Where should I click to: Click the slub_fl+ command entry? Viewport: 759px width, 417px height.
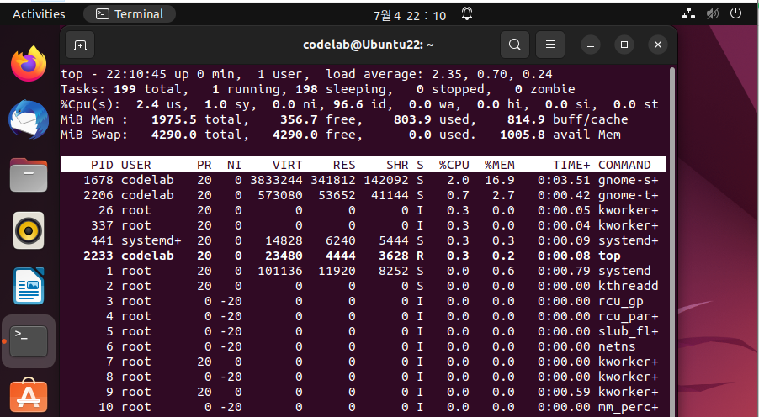coord(629,331)
